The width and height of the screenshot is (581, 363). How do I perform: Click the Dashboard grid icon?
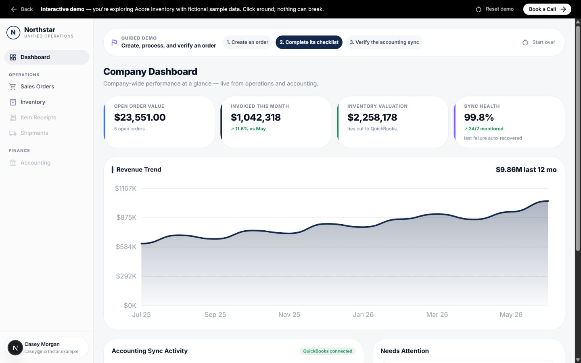coord(13,57)
